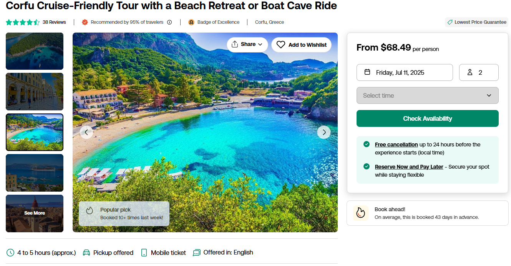Screen dimensions: 511x266
Task: Click the See More photos thumbnail
Action: click(x=35, y=213)
